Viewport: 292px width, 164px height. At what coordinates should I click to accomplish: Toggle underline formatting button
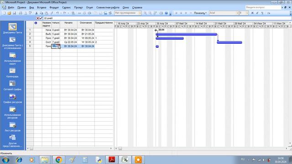262,13
